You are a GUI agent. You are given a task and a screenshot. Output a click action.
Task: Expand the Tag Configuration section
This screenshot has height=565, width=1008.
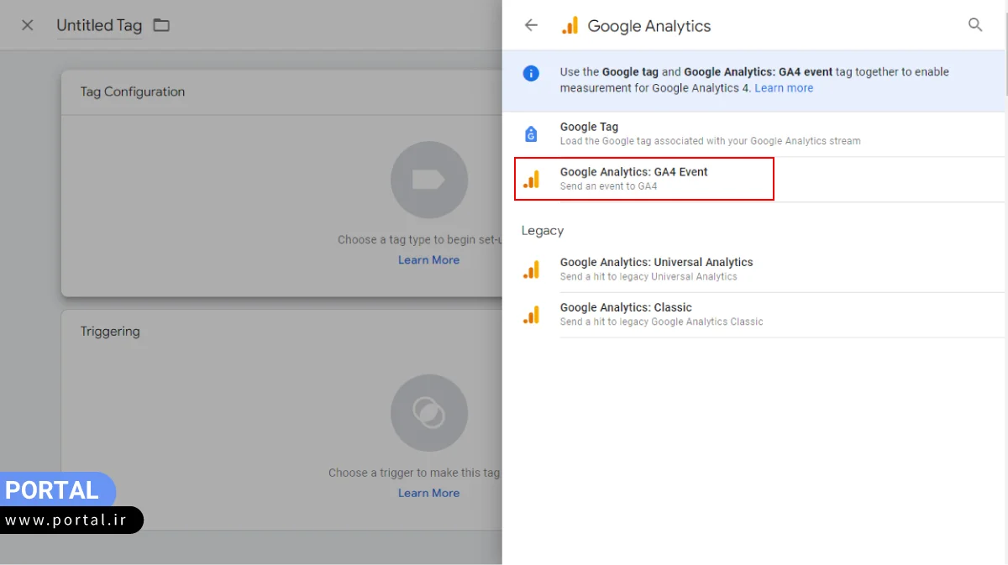[132, 92]
